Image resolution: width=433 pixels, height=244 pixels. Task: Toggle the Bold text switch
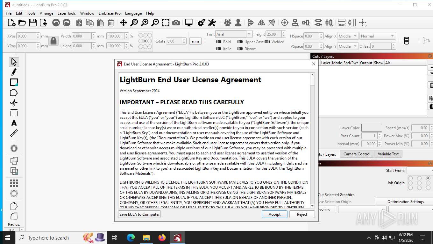coord(219,42)
